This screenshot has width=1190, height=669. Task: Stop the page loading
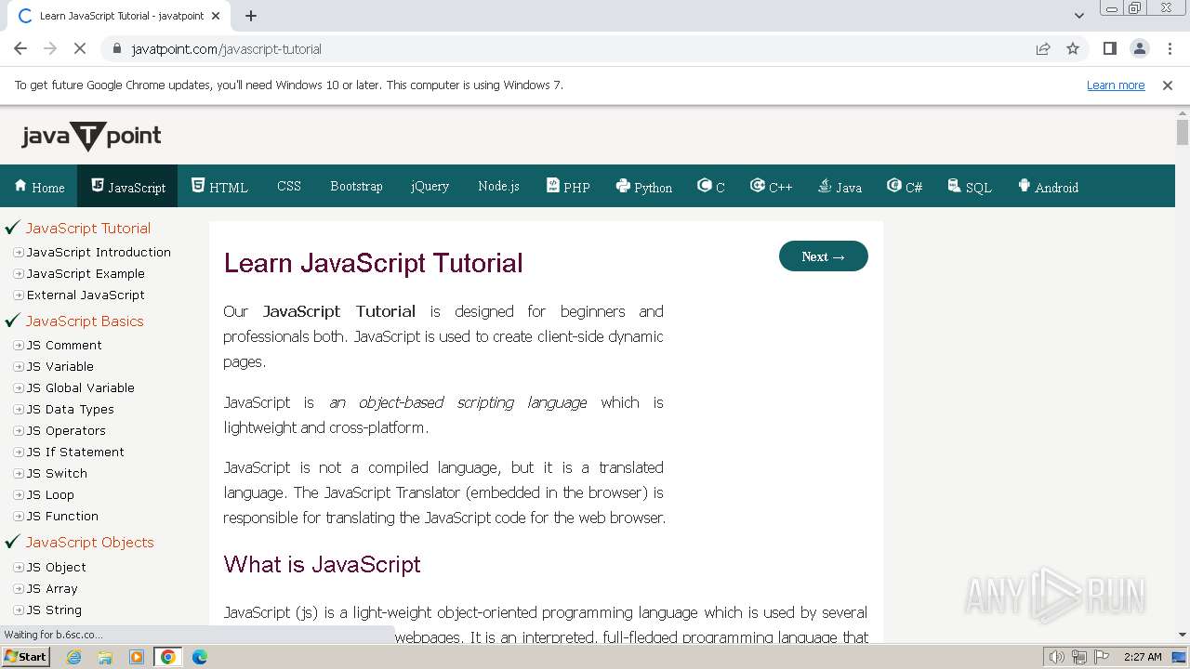click(80, 48)
